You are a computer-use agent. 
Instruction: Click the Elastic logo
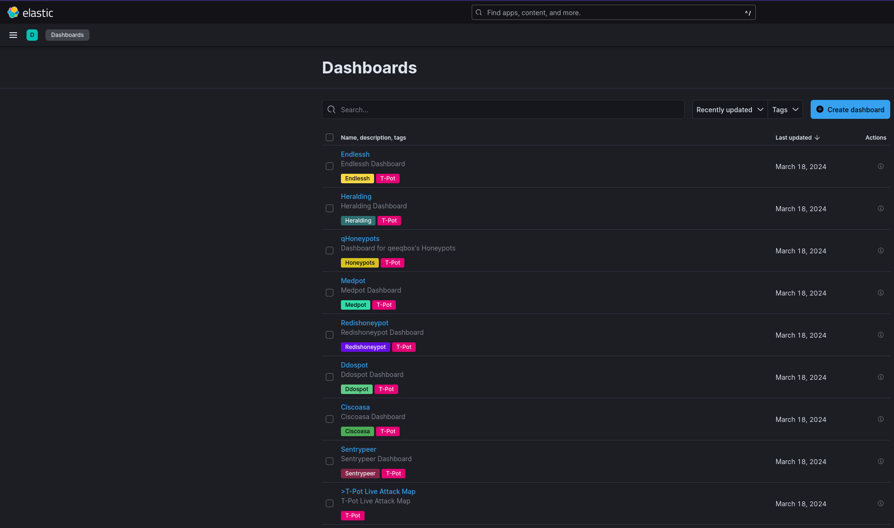click(x=30, y=13)
